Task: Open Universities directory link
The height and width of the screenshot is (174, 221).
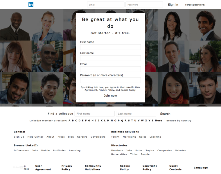Action: (x=119, y=154)
